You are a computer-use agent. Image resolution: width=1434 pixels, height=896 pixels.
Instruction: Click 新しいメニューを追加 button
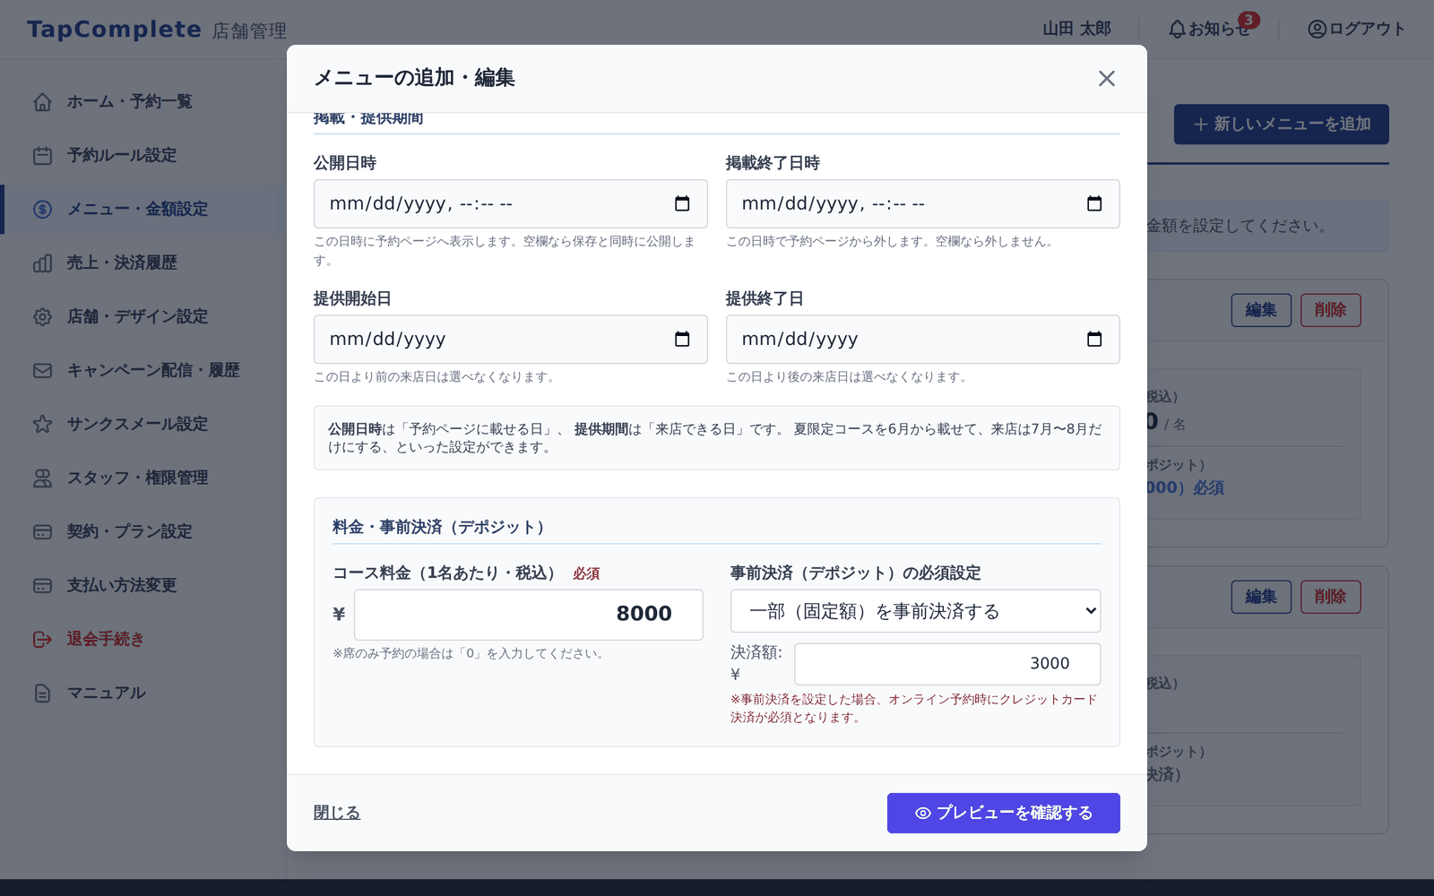[x=1281, y=125]
